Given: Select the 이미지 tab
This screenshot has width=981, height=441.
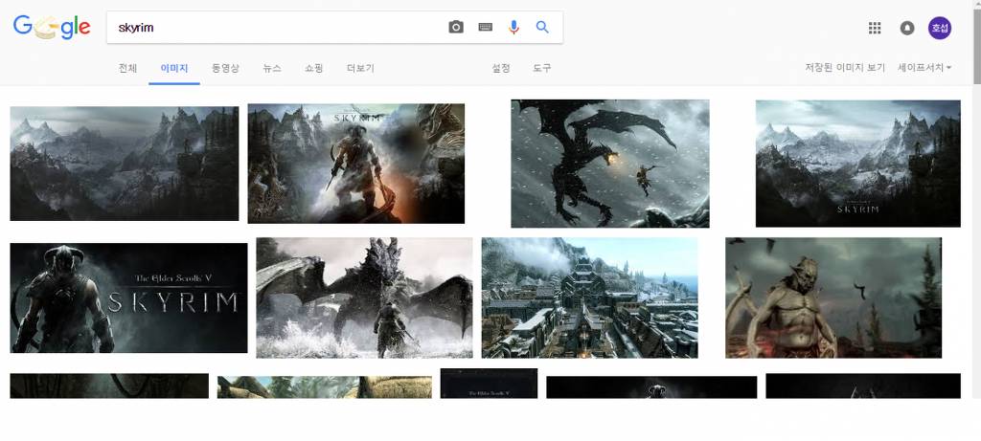Looking at the screenshot, I should 174,68.
